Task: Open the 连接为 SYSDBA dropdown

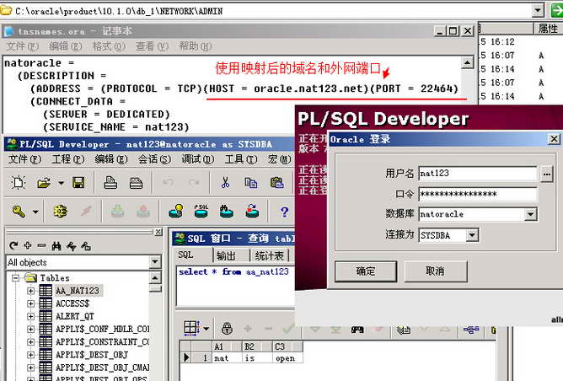Action: click(x=472, y=235)
